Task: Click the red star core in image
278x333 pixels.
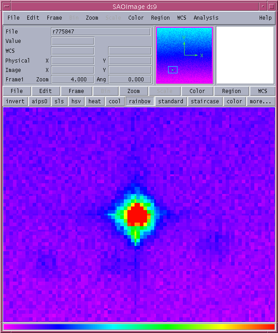Action: pyautogui.click(x=137, y=215)
